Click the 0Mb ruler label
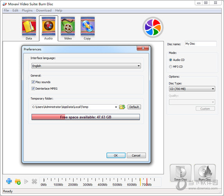The width and height of the screenshot is (224, 196). [x=43, y=185]
